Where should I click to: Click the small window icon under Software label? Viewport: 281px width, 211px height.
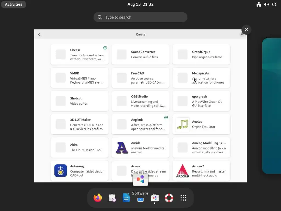(x=140, y=199)
